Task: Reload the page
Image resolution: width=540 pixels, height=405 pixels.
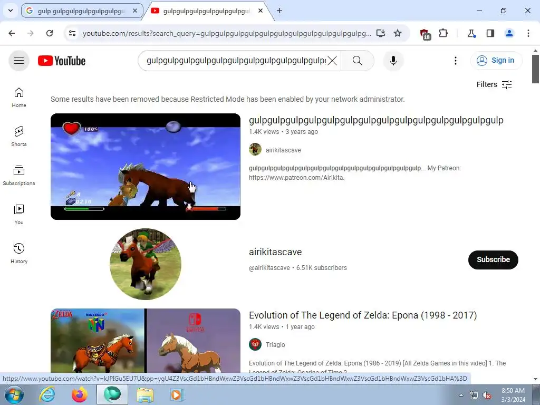Action: coord(50,33)
